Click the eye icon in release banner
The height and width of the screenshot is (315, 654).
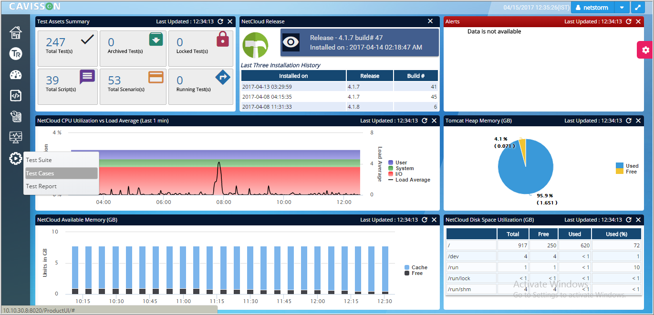click(x=291, y=42)
